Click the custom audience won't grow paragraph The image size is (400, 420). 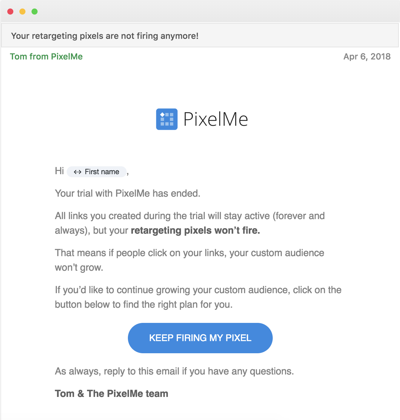point(189,260)
